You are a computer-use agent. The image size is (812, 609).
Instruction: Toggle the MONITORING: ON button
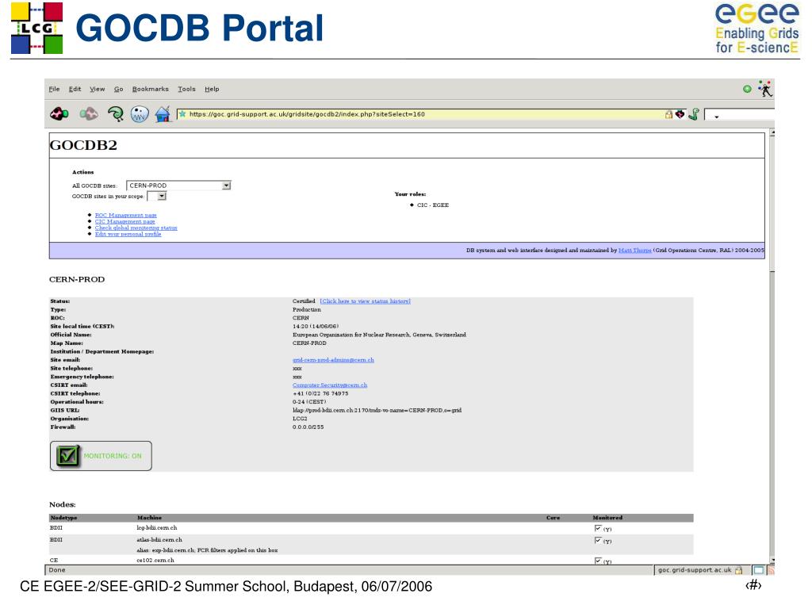(101, 456)
